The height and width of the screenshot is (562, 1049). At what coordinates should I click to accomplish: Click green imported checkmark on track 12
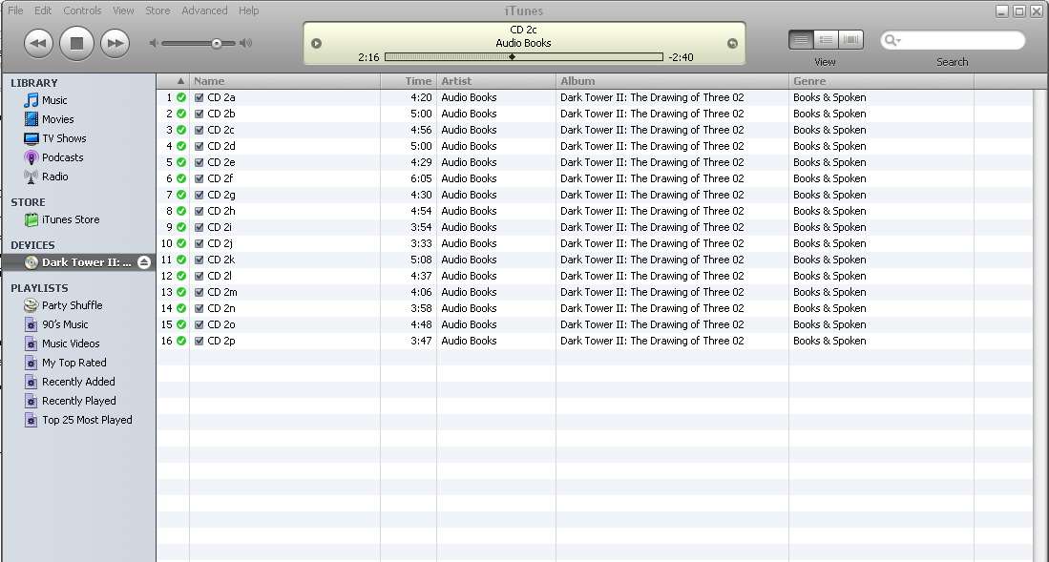(181, 276)
